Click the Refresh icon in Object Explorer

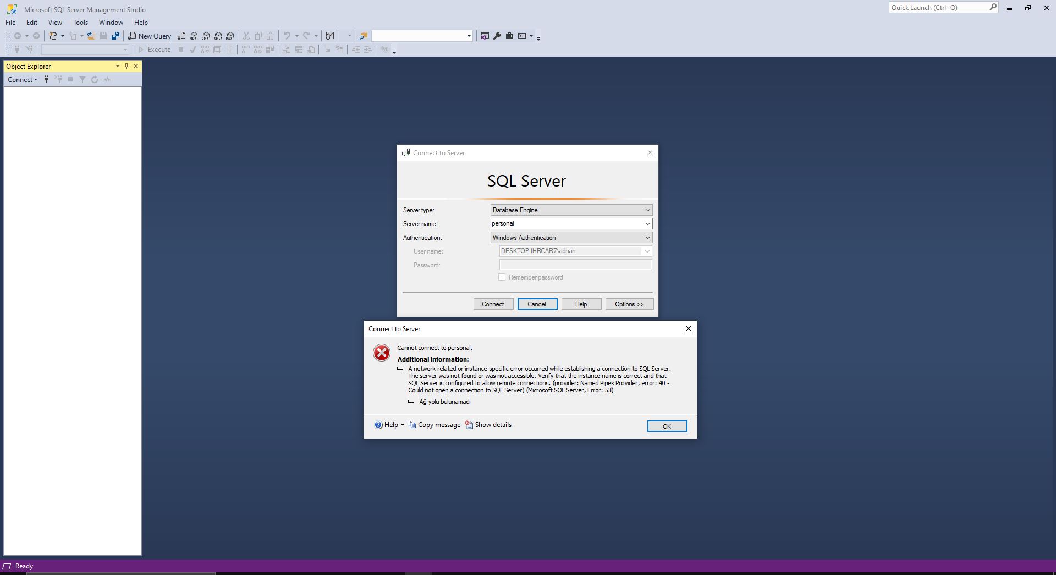pyautogui.click(x=95, y=80)
